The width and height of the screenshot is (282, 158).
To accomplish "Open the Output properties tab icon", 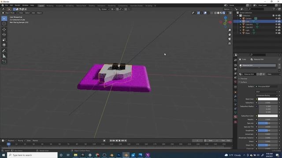I will coord(235,69).
